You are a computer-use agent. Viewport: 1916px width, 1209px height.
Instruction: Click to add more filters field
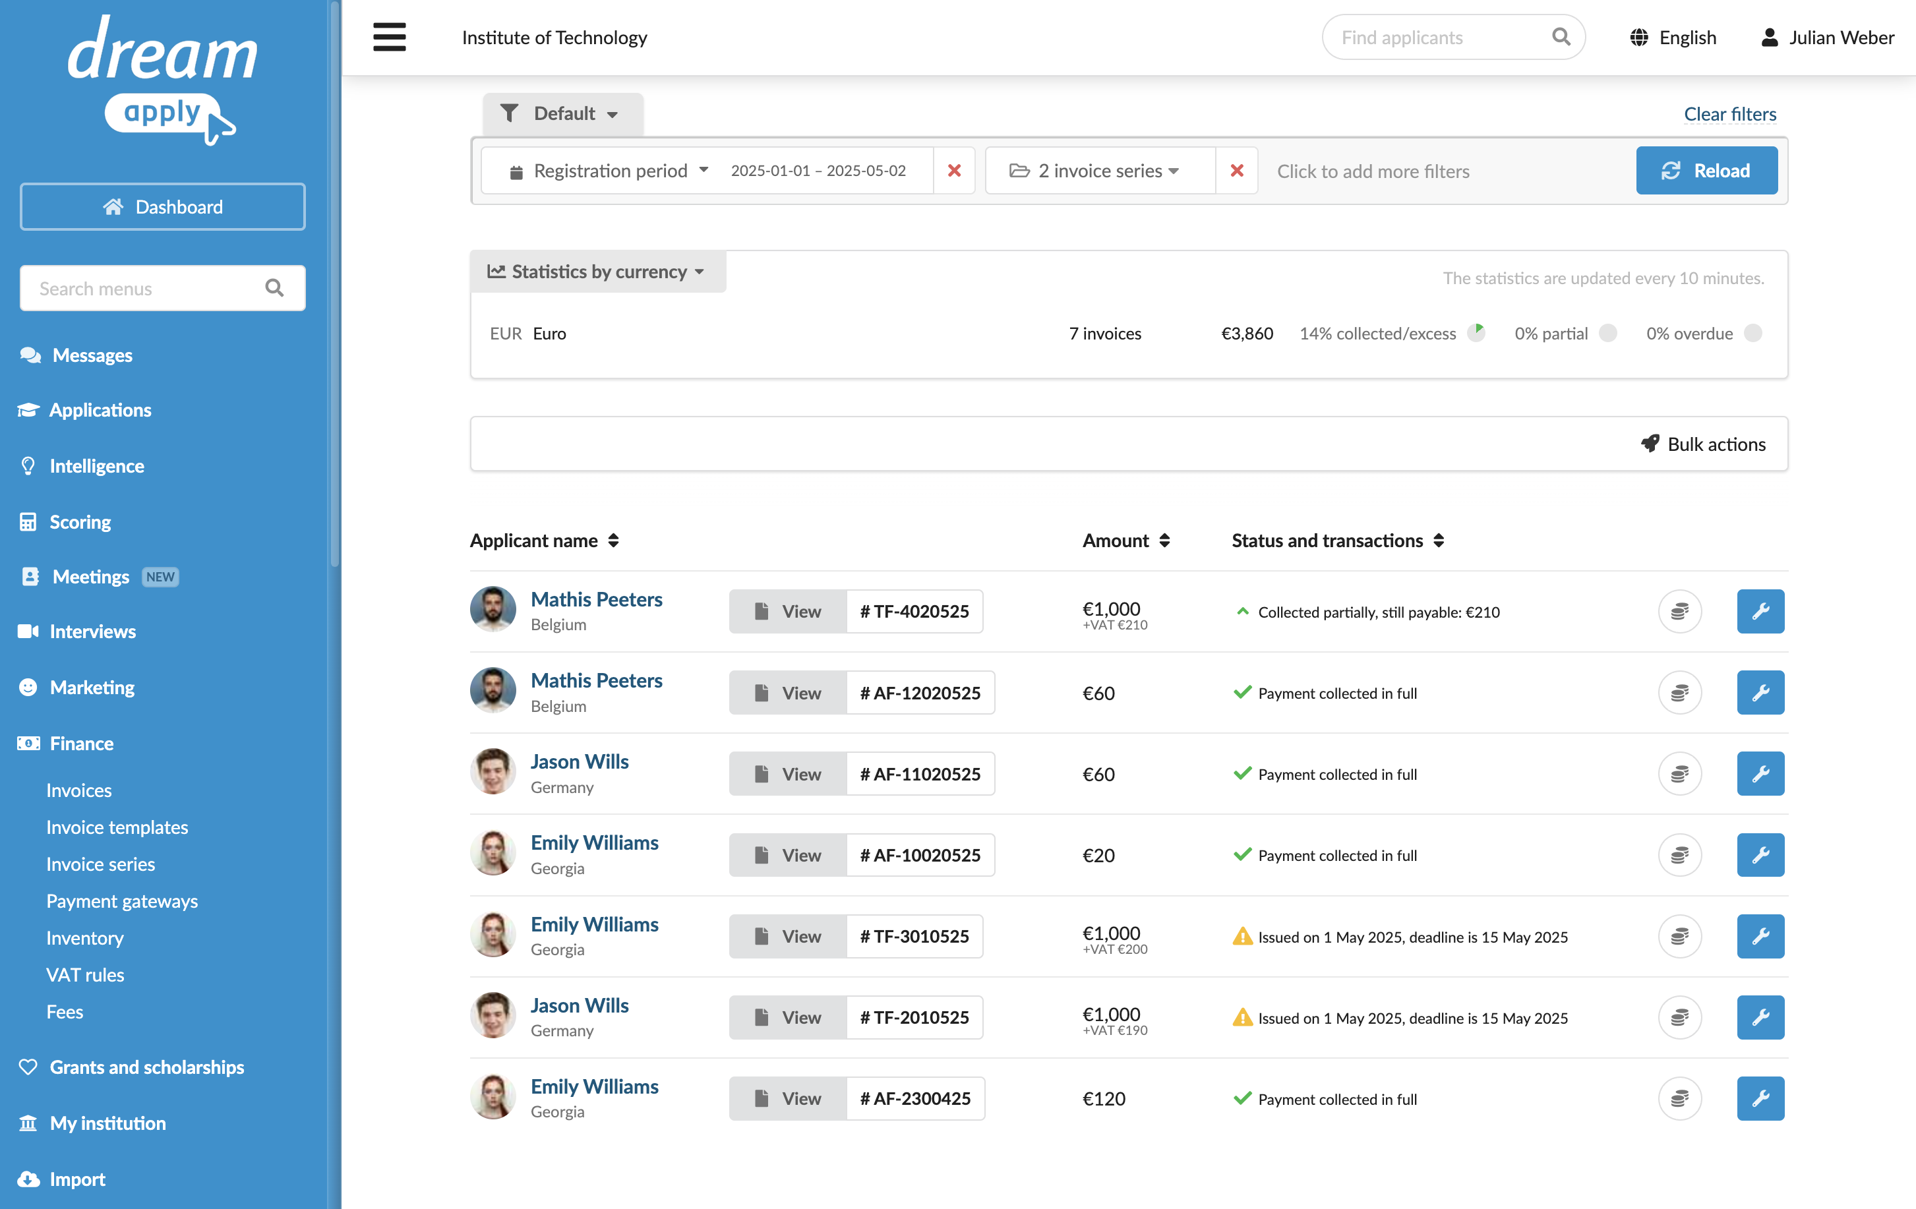[1372, 171]
